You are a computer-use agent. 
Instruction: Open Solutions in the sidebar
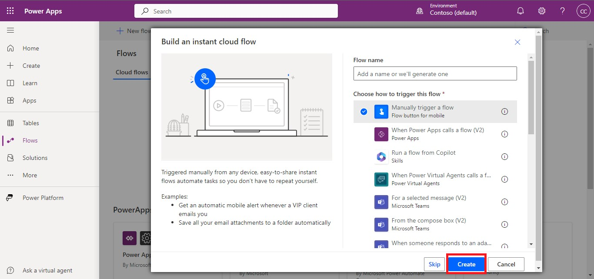[x=35, y=158]
